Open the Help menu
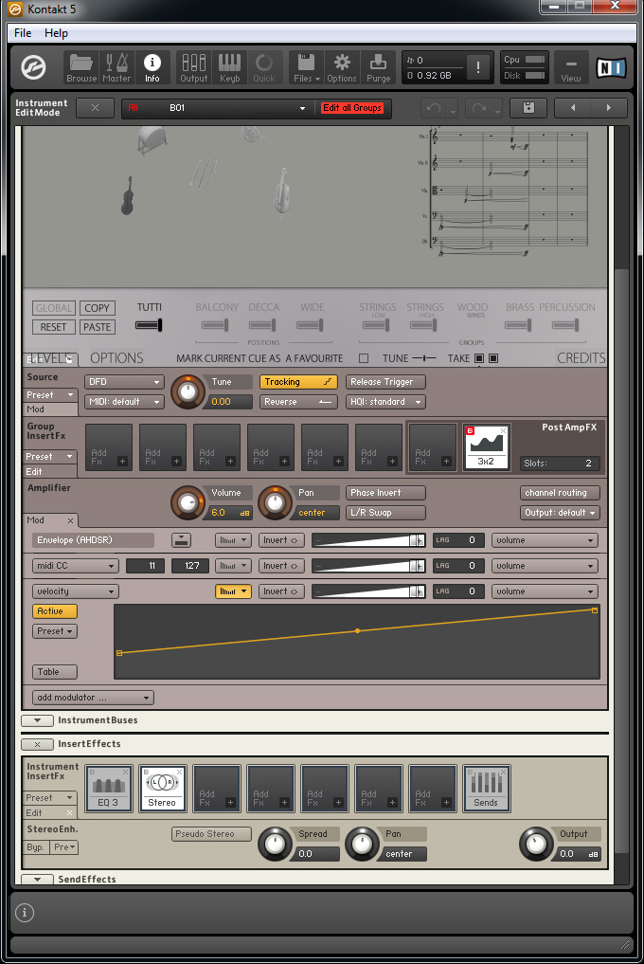The image size is (644, 964). [x=56, y=33]
